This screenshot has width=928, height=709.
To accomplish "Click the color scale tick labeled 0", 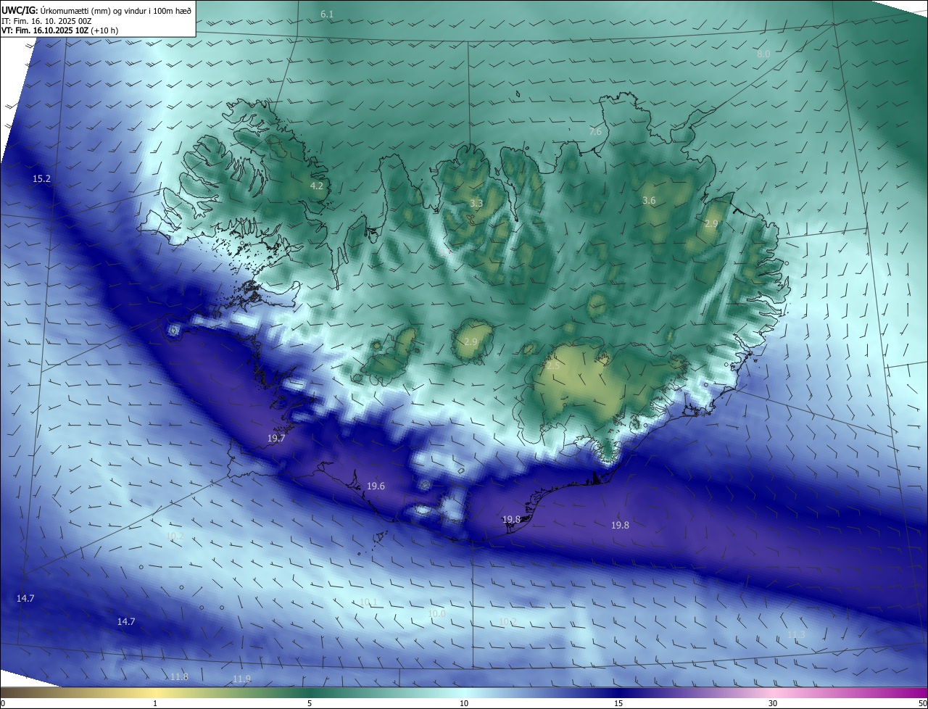I will pyautogui.click(x=3, y=703).
